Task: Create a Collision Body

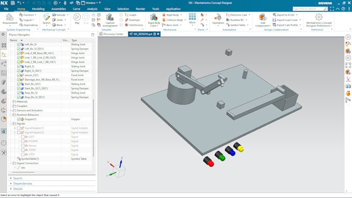Action: pyautogui.click(x=172, y=20)
